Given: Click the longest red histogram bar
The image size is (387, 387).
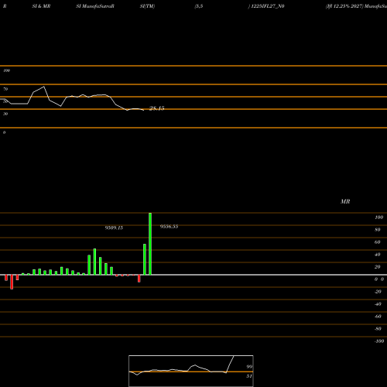Looking at the screenshot, I should [x=12, y=282].
